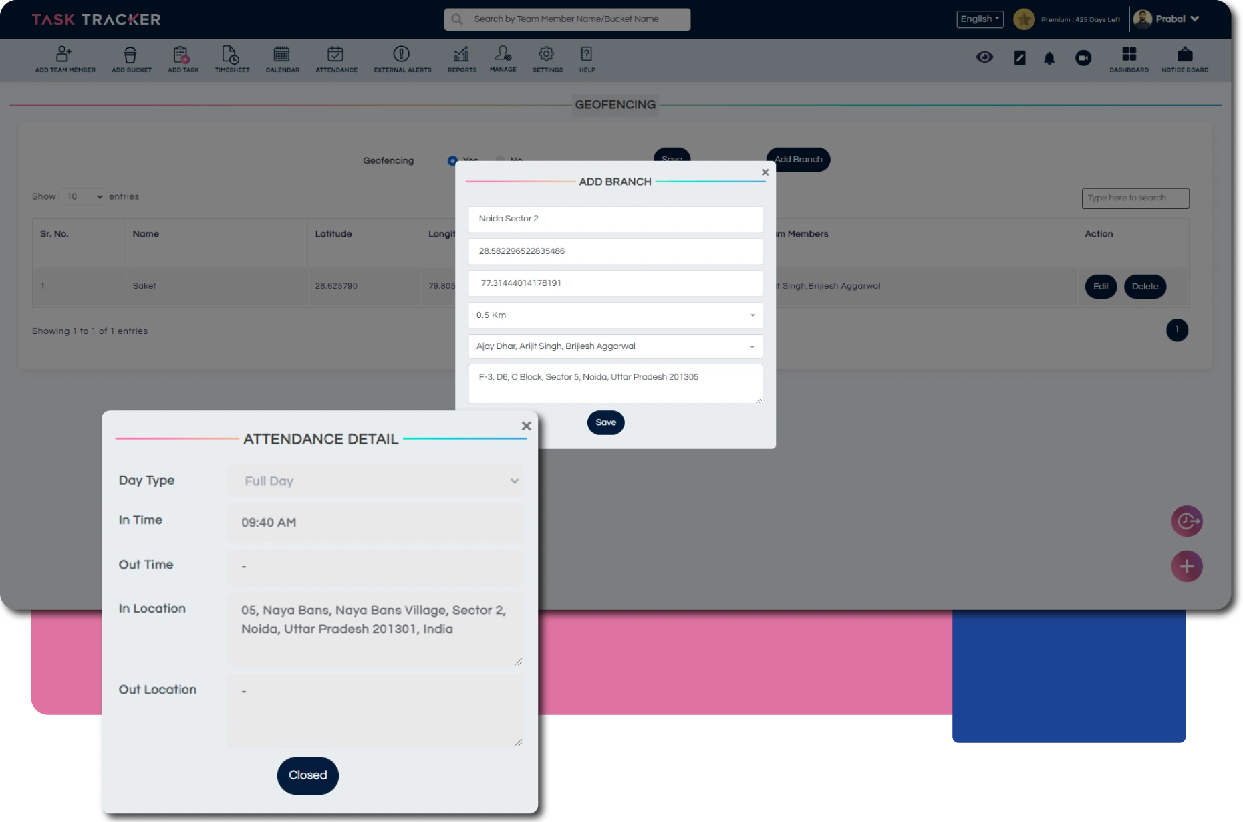The height and width of the screenshot is (822, 1243).
Task: Click the eye view icon in toolbar
Action: [x=984, y=57]
